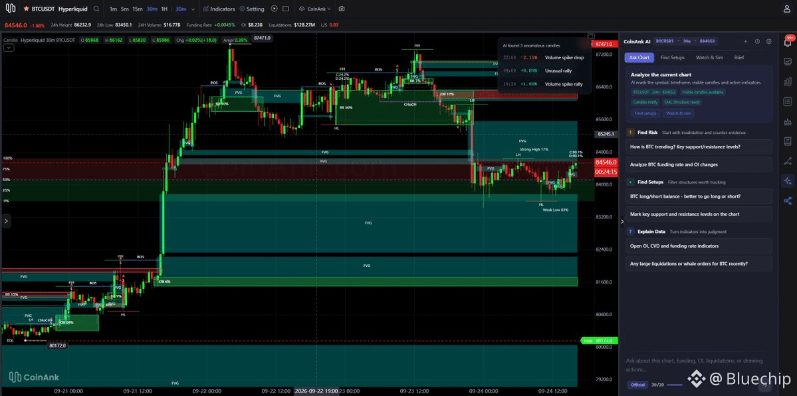Screen dimensions: 797x396
Task: Switch the chart to 1H timeframe
Action: tap(164, 9)
